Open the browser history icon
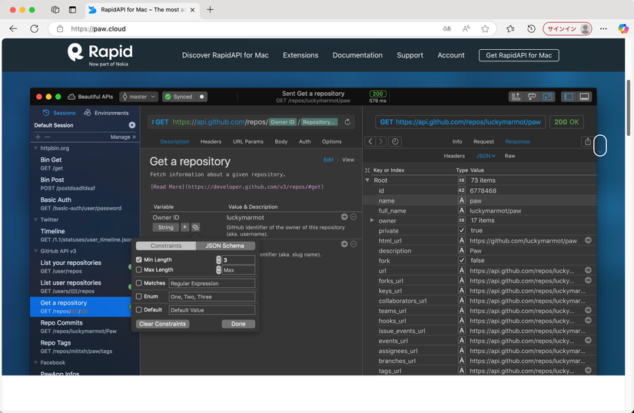Screen dimensions: 634x413 [x=531, y=28]
